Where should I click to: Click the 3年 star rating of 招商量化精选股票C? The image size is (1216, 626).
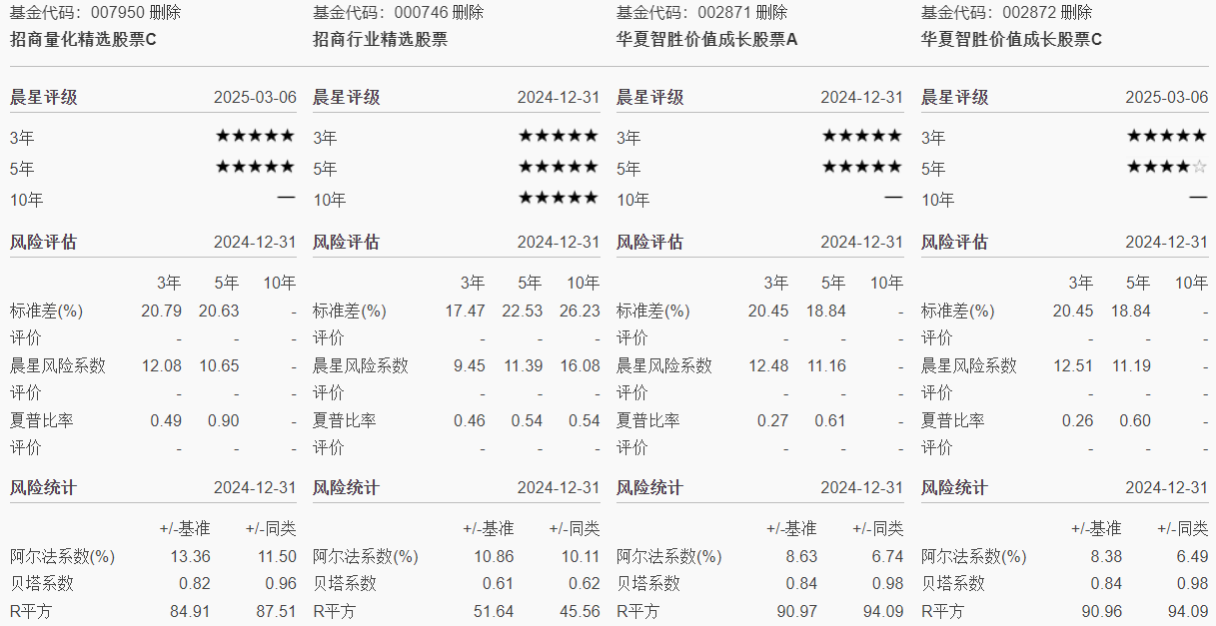point(256,136)
